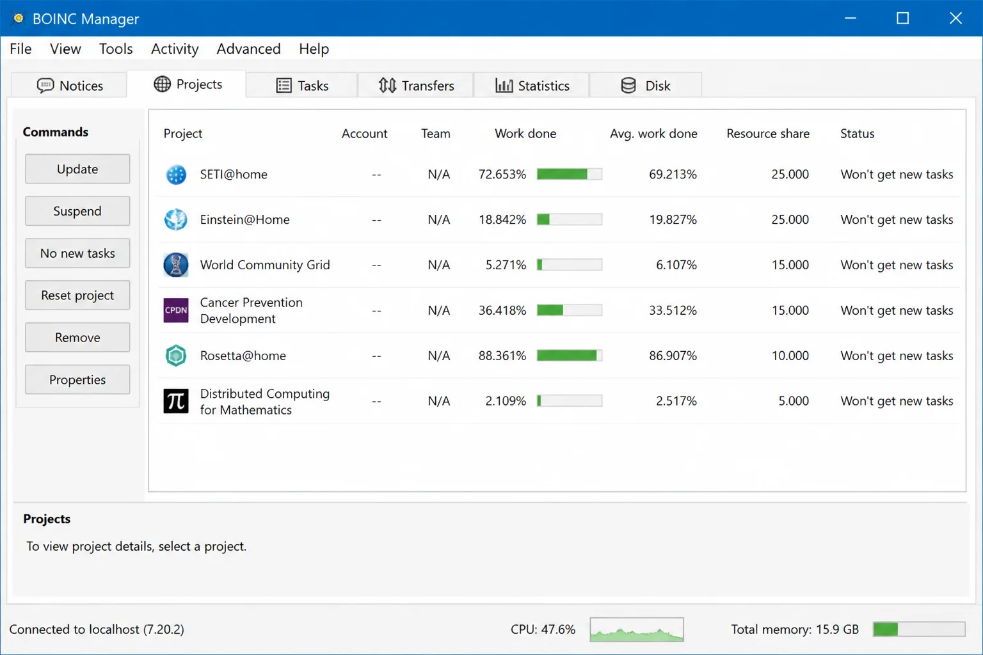Switch to the Notices tab
Viewport: 983px width, 655px height.
coord(69,86)
